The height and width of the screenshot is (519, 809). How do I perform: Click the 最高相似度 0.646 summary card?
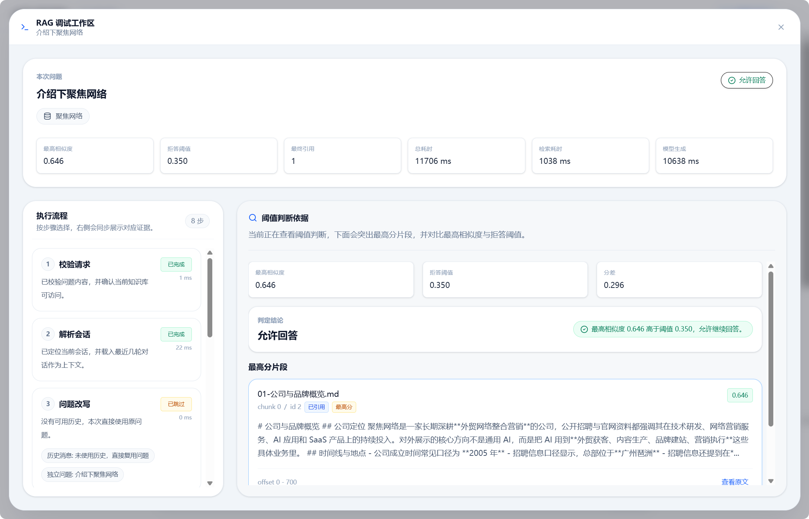[x=95, y=156]
